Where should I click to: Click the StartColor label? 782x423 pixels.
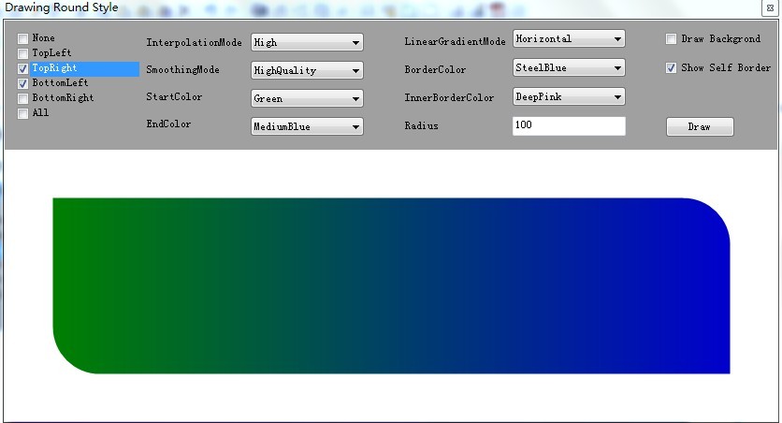pos(174,96)
